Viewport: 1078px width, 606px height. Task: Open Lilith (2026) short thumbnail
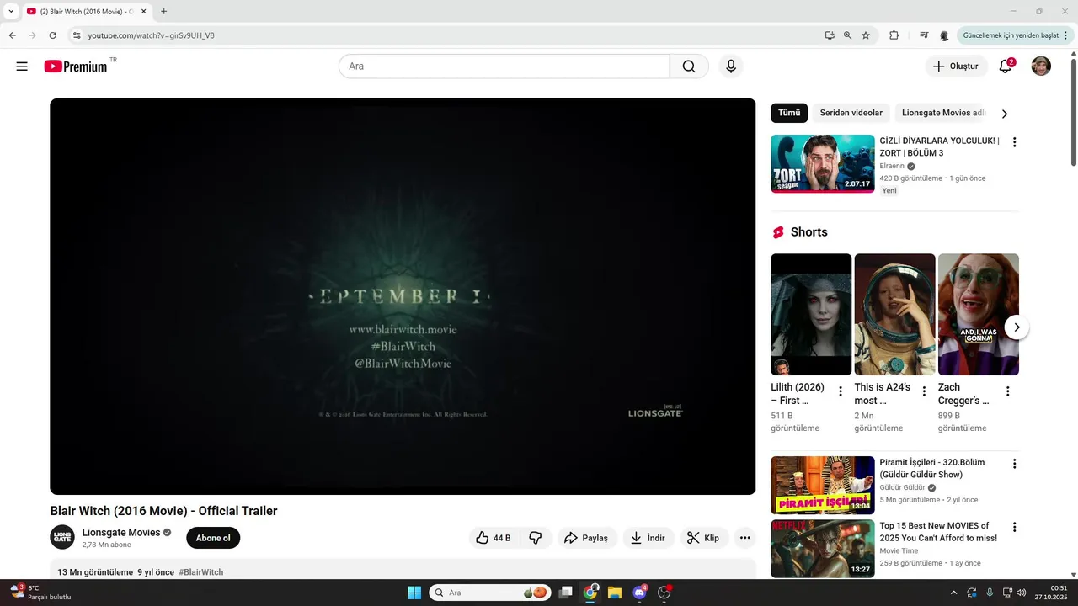(x=811, y=314)
